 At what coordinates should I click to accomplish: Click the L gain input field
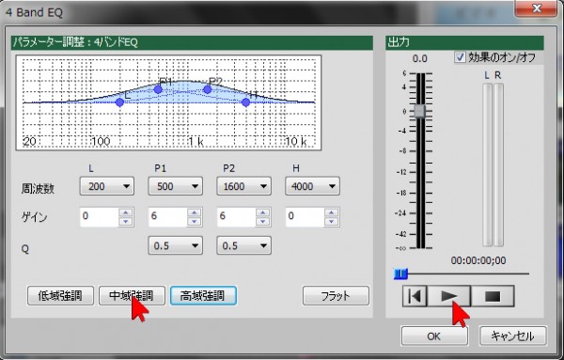tap(100, 217)
